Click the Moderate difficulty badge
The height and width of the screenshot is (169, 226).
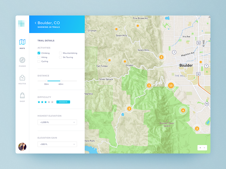click(x=63, y=102)
